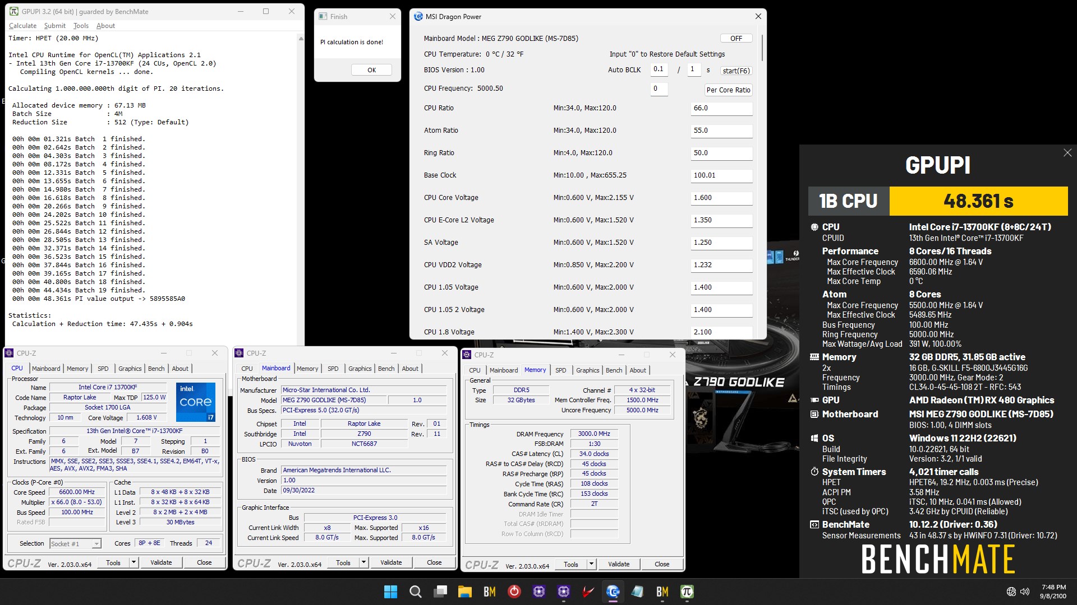Screen dimensions: 1077x605
Task: Select Memory tab in CPU-Z CPU window
Action: [77, 369]
